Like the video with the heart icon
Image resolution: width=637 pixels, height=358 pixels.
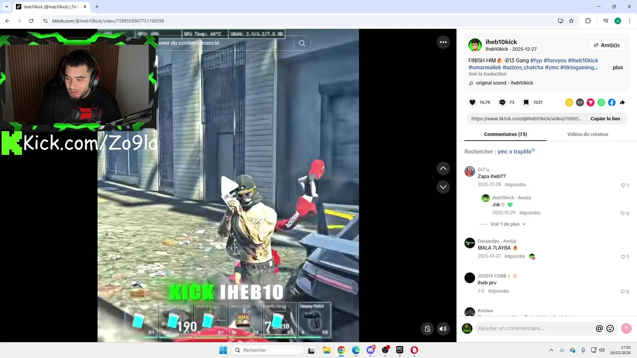click(473, 102)
